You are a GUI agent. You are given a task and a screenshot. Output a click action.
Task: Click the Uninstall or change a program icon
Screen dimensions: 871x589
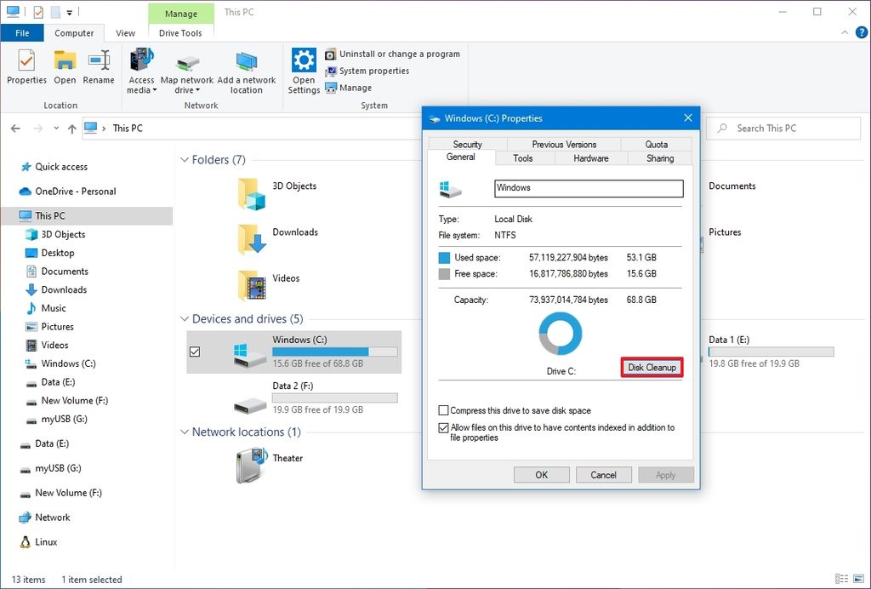click(332, 53)
